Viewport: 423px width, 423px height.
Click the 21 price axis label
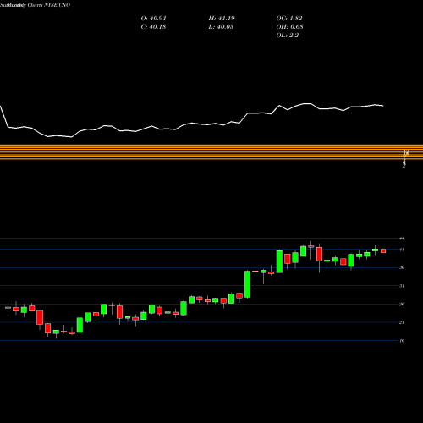pos(402,322)
